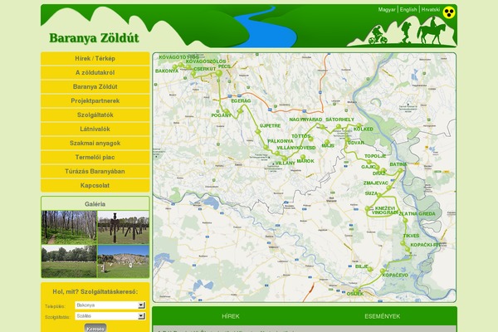Click the TÖTTÖS map marker
Image resolution: width=498 pixels, height=332 pixels.
coord(310,139)
